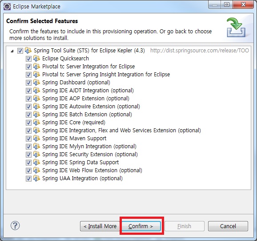Image resolution: width=257 pixels, height=241 pixels.
Task: Click the Spring UAA Integration feature icon
Action: click(x=36, y=178)
